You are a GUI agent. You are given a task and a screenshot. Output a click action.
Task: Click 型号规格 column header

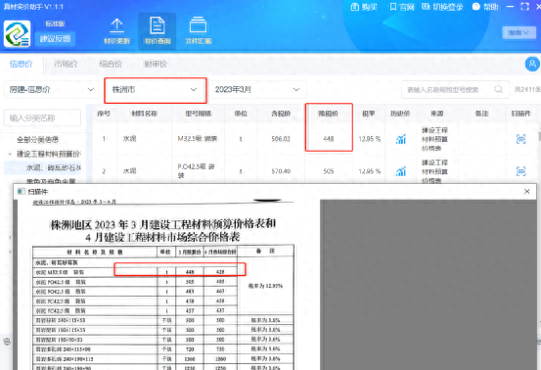(199, 114)
